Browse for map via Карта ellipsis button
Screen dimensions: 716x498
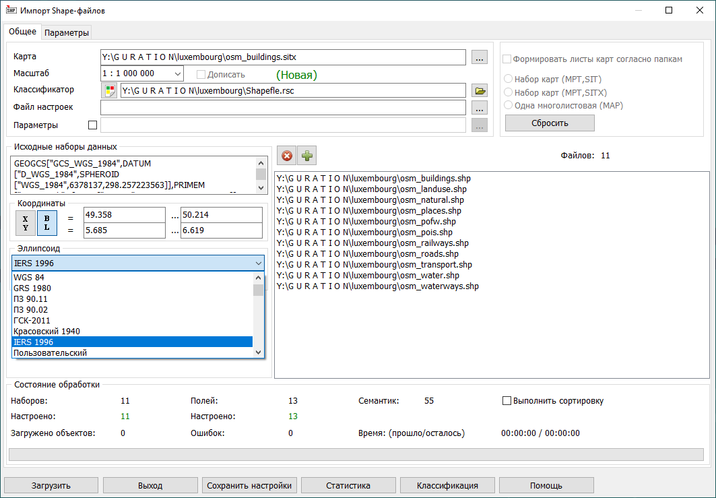479,57
